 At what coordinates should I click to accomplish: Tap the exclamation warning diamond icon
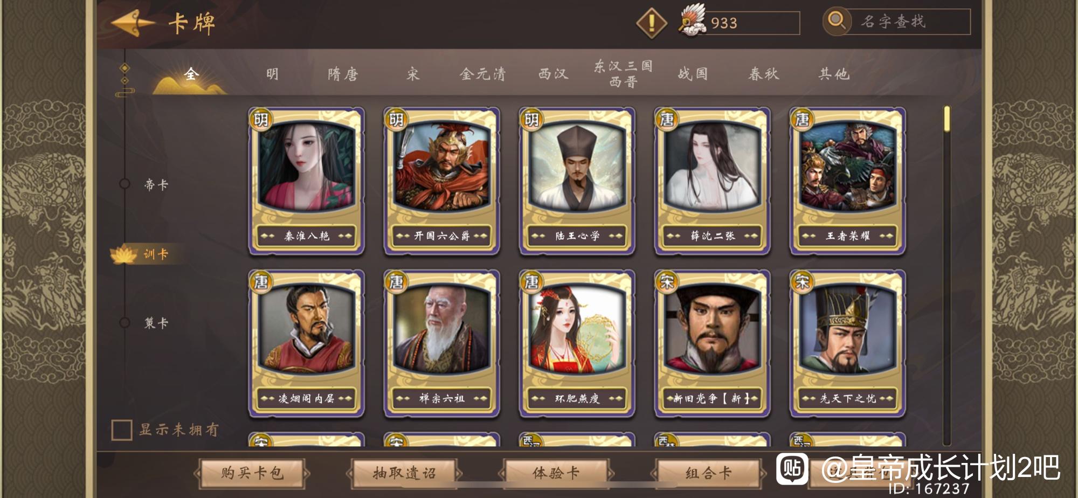pyautogui.click(x=652, y=23)
